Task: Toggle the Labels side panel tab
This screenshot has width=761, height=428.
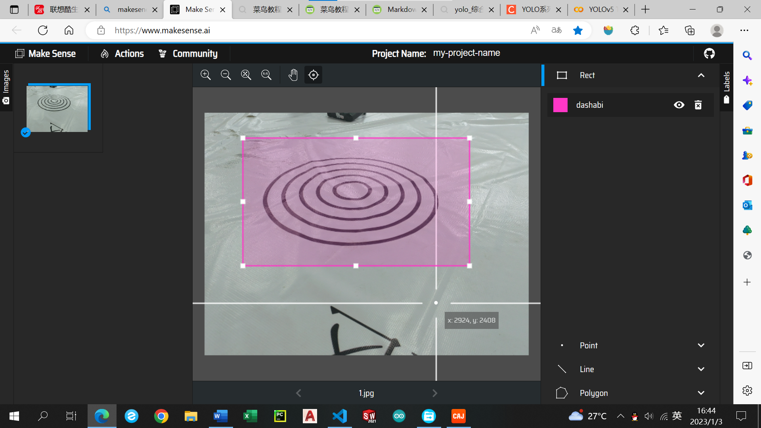Action: 726,87
